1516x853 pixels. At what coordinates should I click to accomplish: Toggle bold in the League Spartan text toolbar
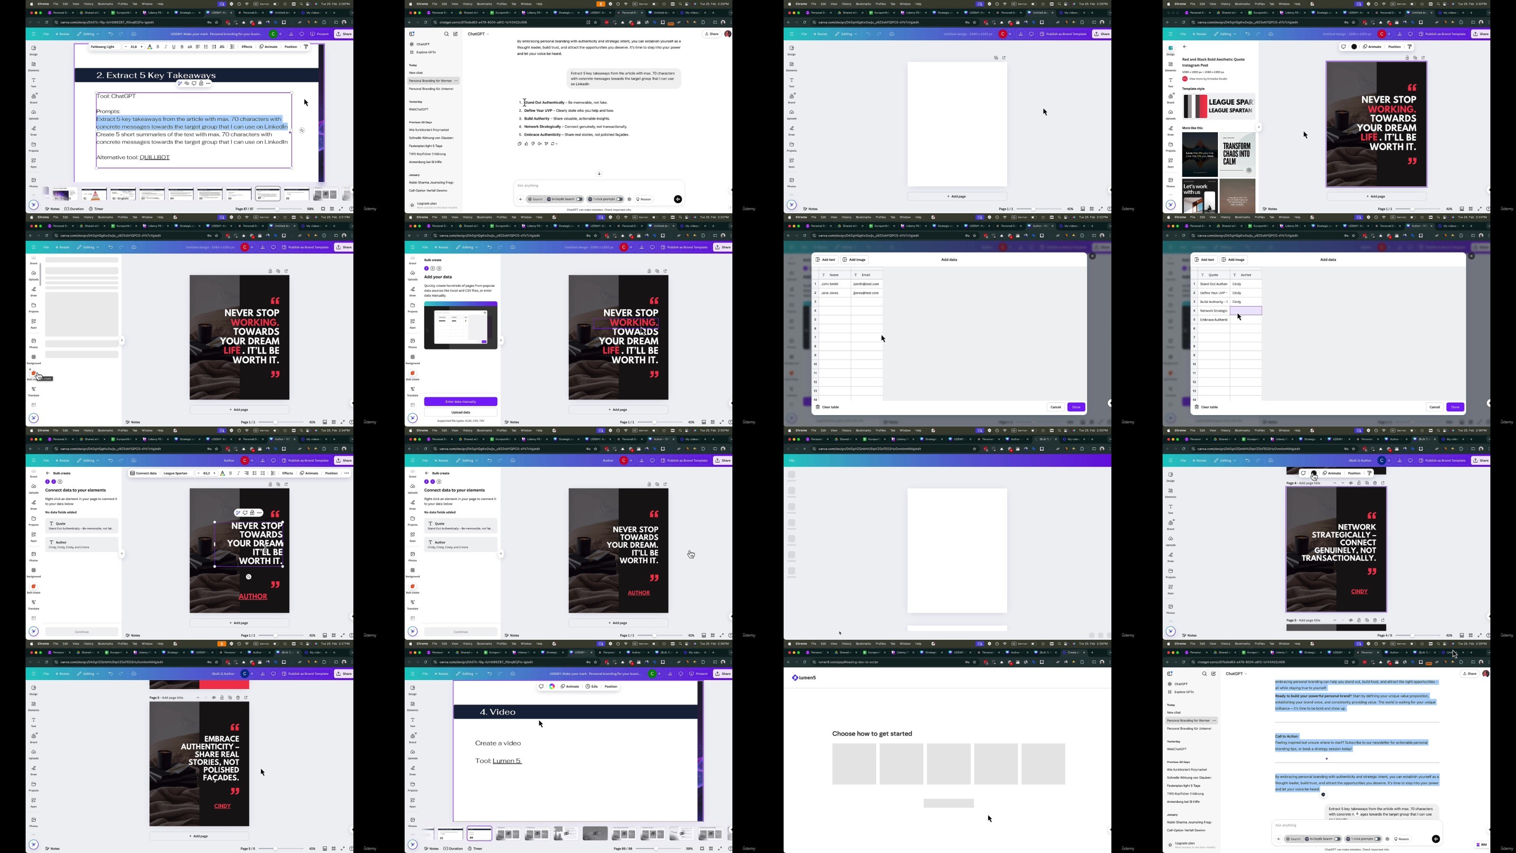click(x=231, y=473)
